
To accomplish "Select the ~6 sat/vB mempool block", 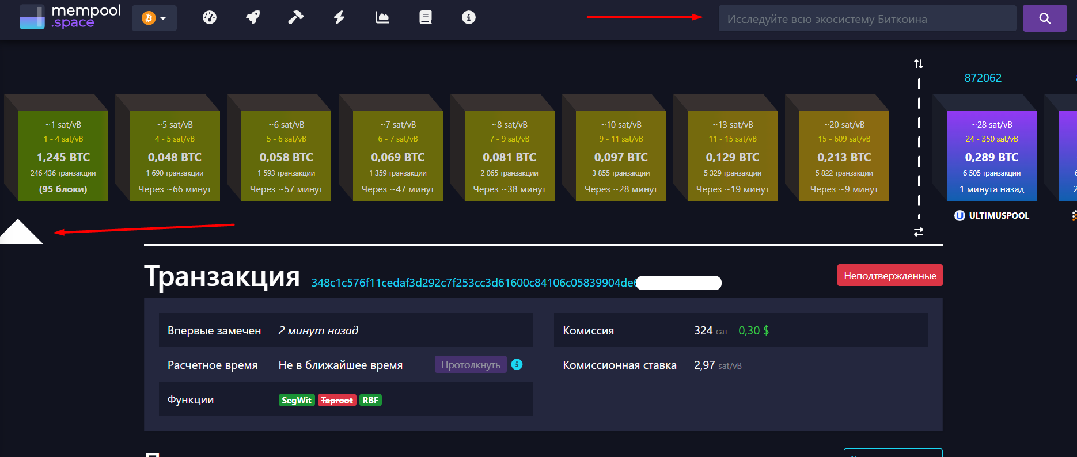I will click(x=286, y=156).
